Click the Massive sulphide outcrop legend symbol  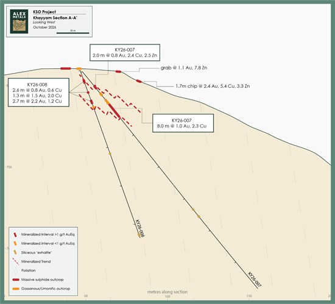(16, 280)
